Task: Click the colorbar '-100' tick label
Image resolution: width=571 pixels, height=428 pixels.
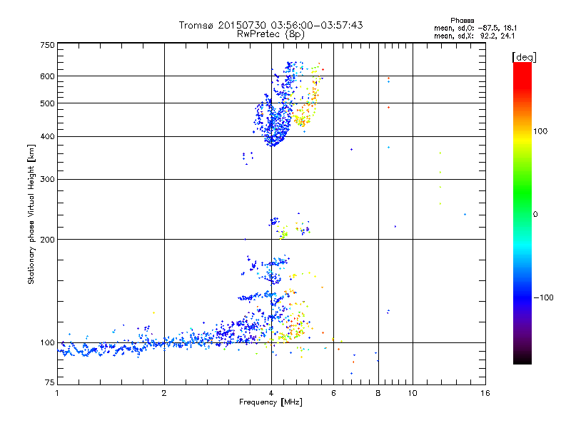Action: (543, 297)
